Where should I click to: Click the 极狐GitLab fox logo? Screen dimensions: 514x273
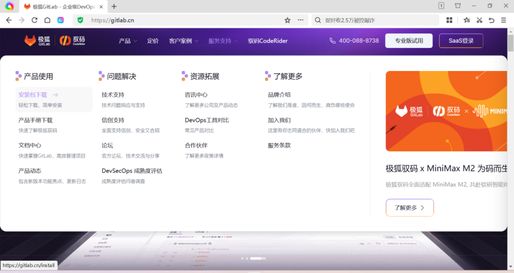tap(37, 41)
